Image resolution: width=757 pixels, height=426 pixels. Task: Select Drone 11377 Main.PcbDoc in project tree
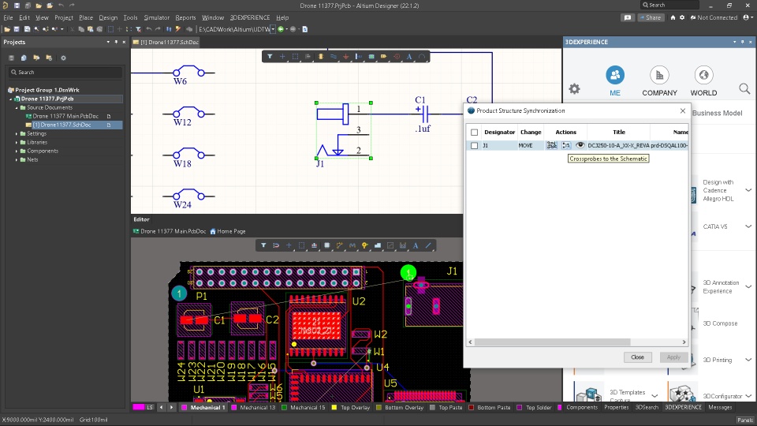click(65, 117)
